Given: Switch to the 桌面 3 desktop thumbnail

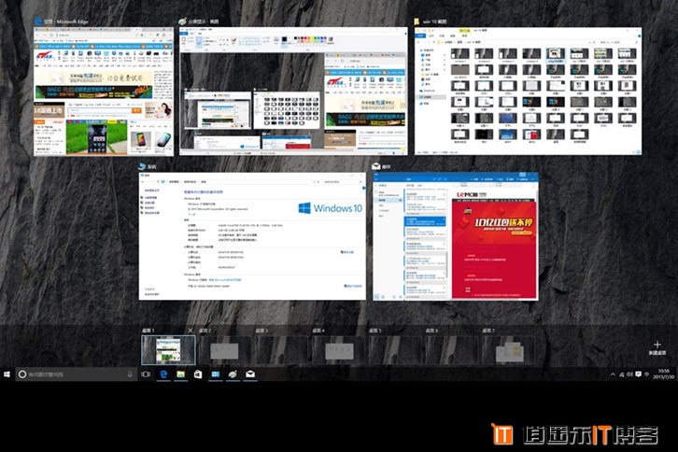Looking at the screenshot, I should pyautogui.click(x=281, y=350).
